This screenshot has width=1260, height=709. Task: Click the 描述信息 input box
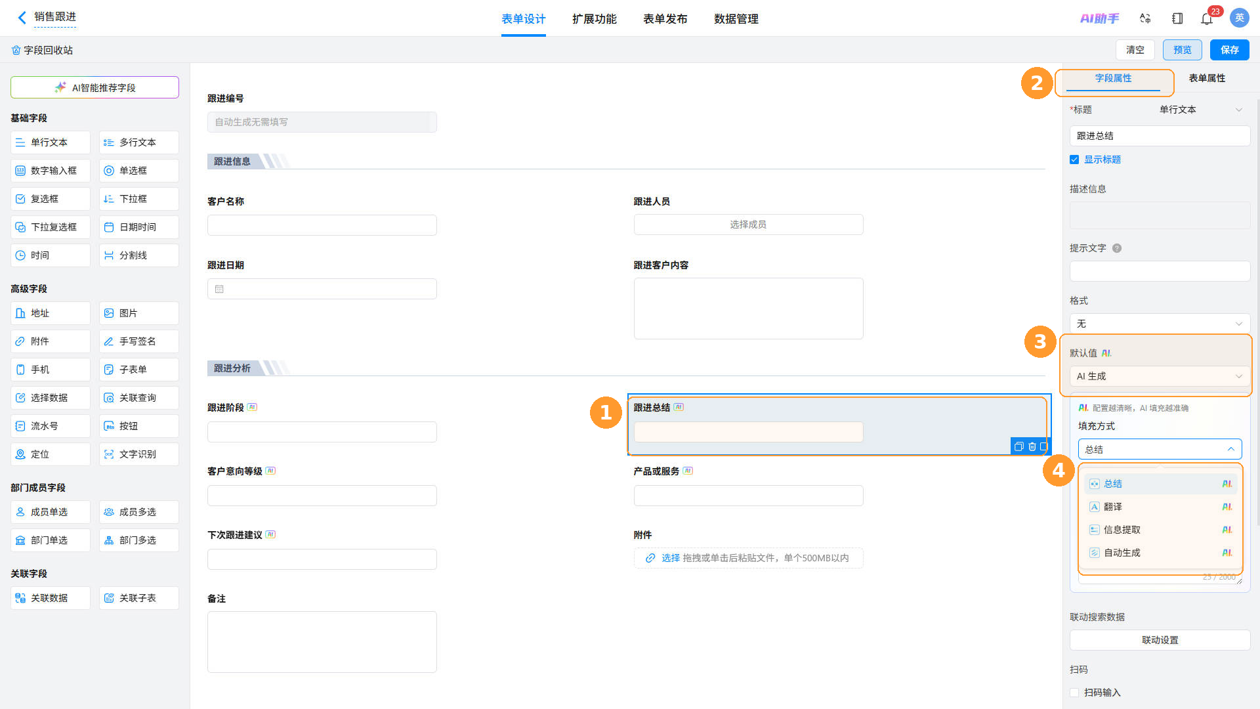pos(1160,215)
